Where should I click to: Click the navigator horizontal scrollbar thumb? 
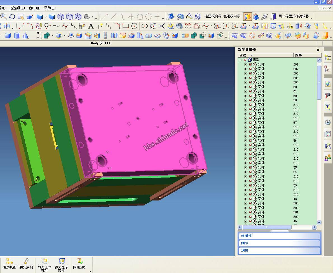click(x=267, y=227)
